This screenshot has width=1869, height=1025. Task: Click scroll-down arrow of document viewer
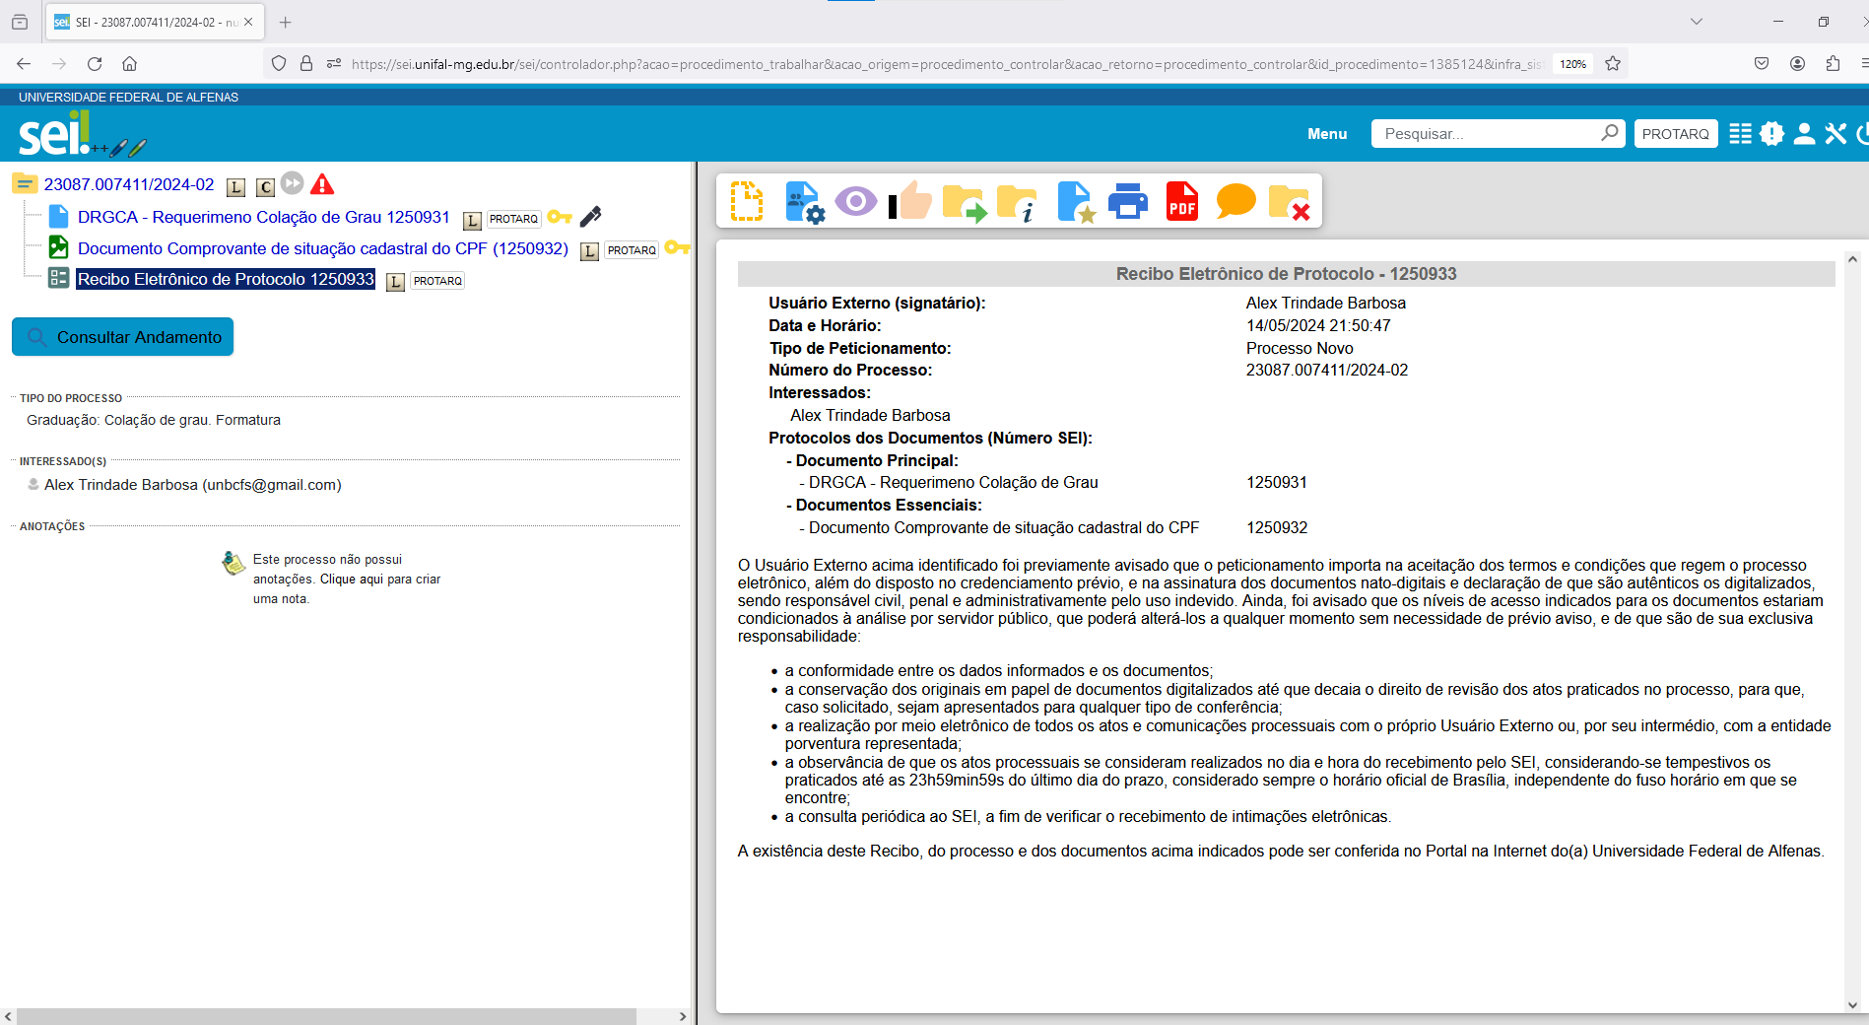pyautogui.click(x=1852, y=1005)
